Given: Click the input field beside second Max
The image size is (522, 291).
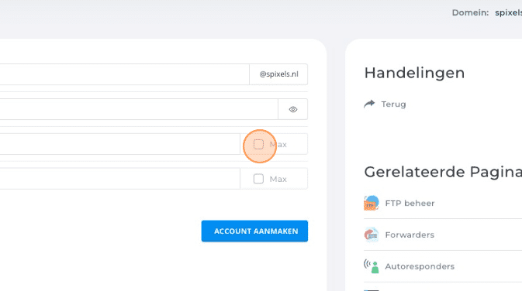Looking at the screenshot, I should pyautogui.click(x=120, y=178).
